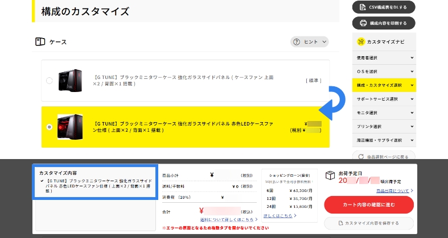Print the configuration (構成内容を印刷する)
The height and width of the screenshot is (238, 448).
point(384,23)
